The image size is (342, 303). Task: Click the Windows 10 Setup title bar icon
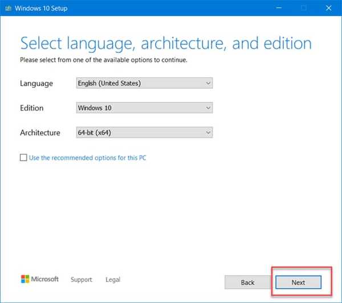[x=9, y=9]
